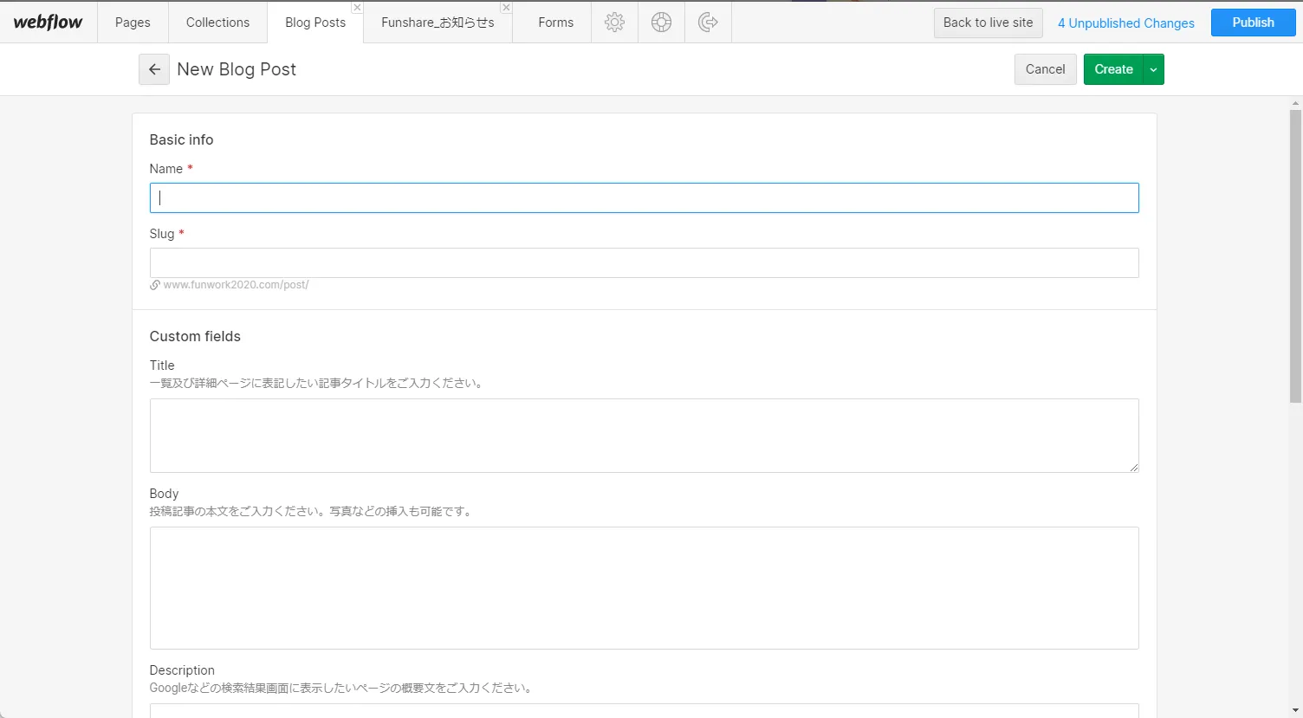1303x718 pixels.
Task: Switch to the Pages tab
Action: tap(133, 23)
